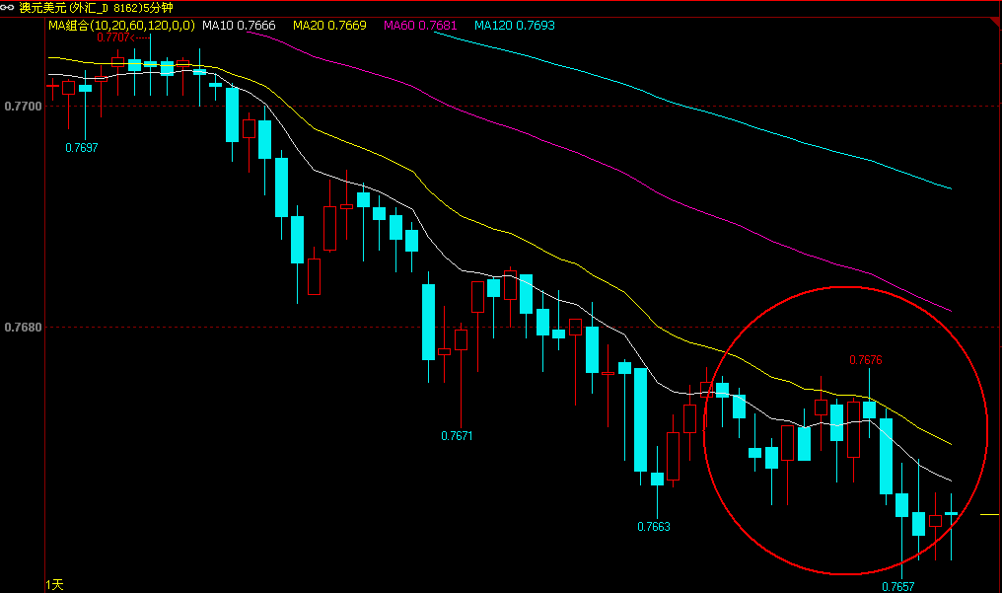Click the 0.7657 lowest price label

898,587
